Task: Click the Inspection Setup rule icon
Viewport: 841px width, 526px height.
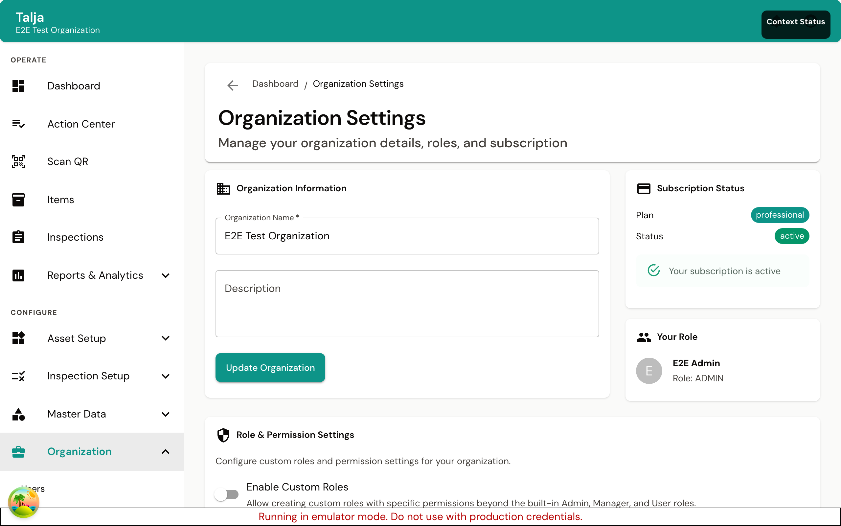Action: pyautogui.click(x=18, y=376)
